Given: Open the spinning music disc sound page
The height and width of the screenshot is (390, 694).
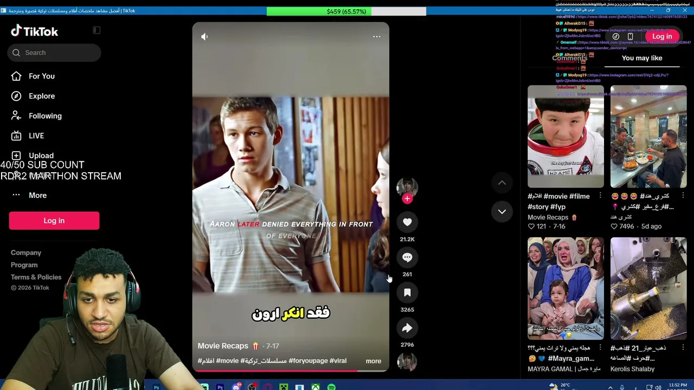Looking at the screenshot, I should (407, 362).
